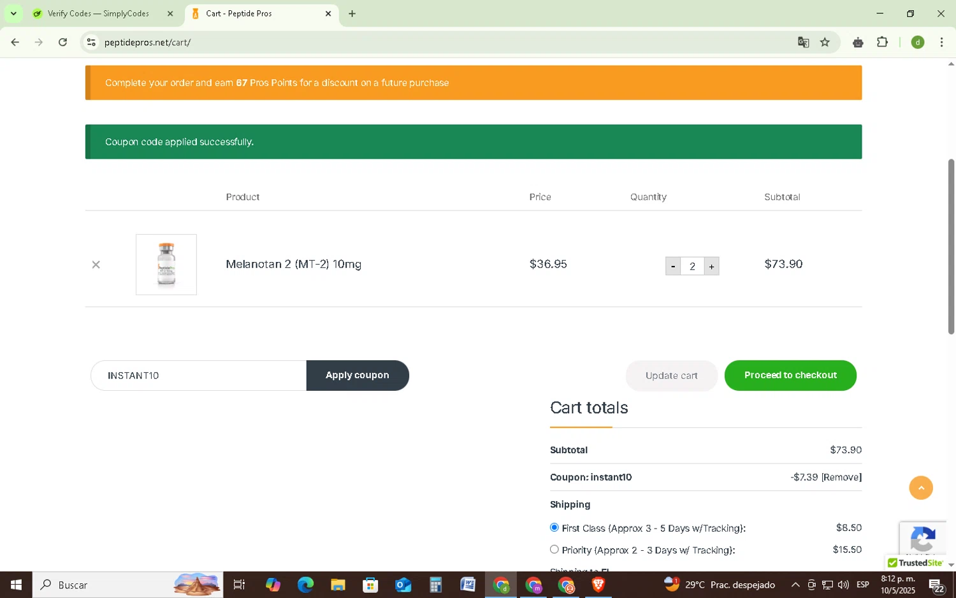Click Proceed to checkout
Image resolution: width=956 pixels, height=598 pixels.
(790, 376)
